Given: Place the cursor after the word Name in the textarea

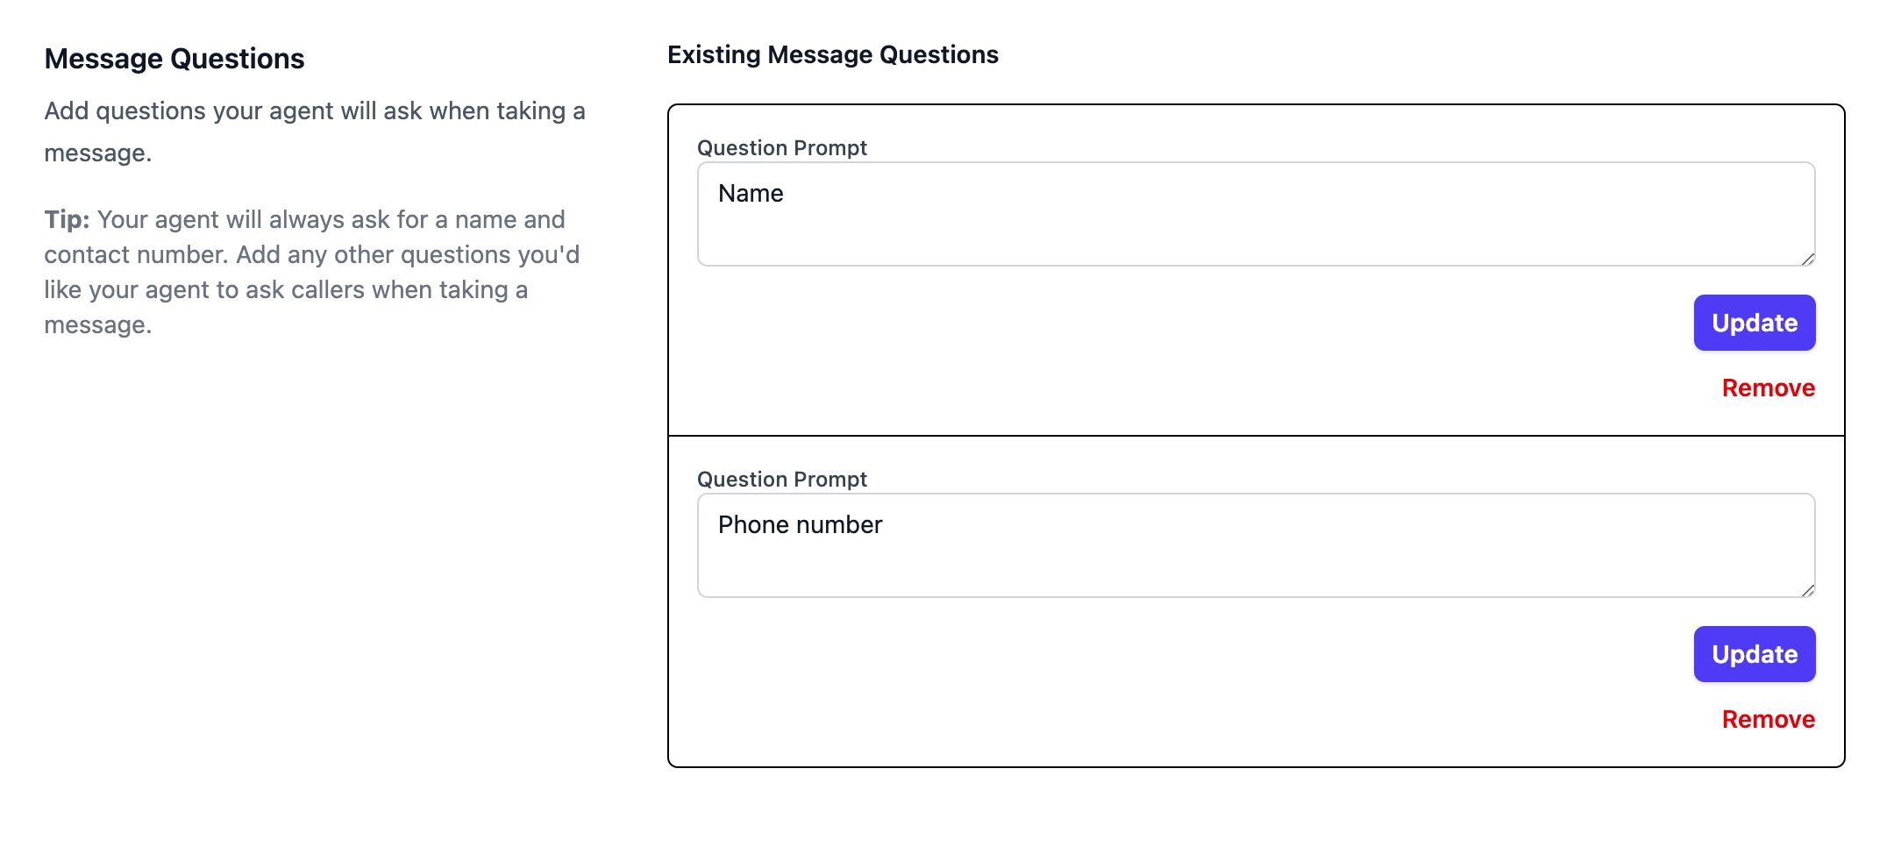Looking at the screenshot, I should [785, 193].
